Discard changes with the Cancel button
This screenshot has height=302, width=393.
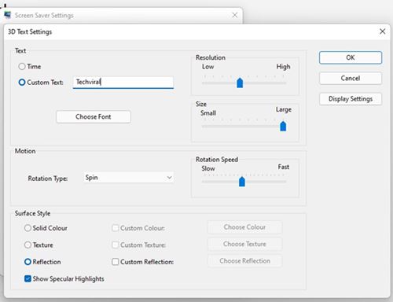pos(351,78)
